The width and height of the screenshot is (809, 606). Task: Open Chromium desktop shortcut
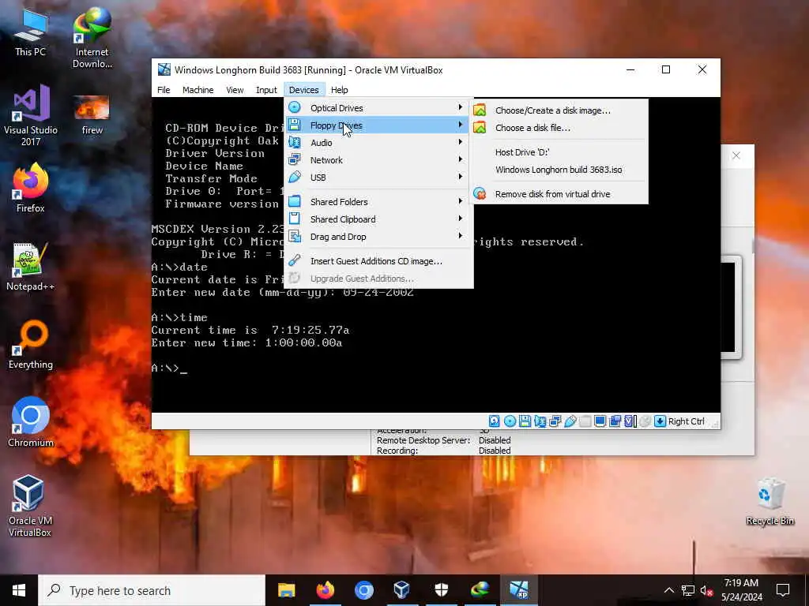tap(31, 422)
